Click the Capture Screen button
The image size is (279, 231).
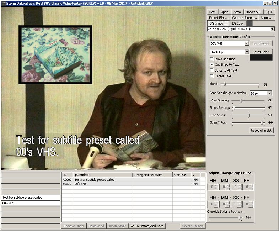pyautogui.click(x=245, y=17)
